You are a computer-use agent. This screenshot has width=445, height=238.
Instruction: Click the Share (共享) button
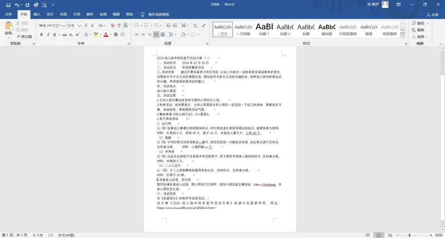click(433, 14)
